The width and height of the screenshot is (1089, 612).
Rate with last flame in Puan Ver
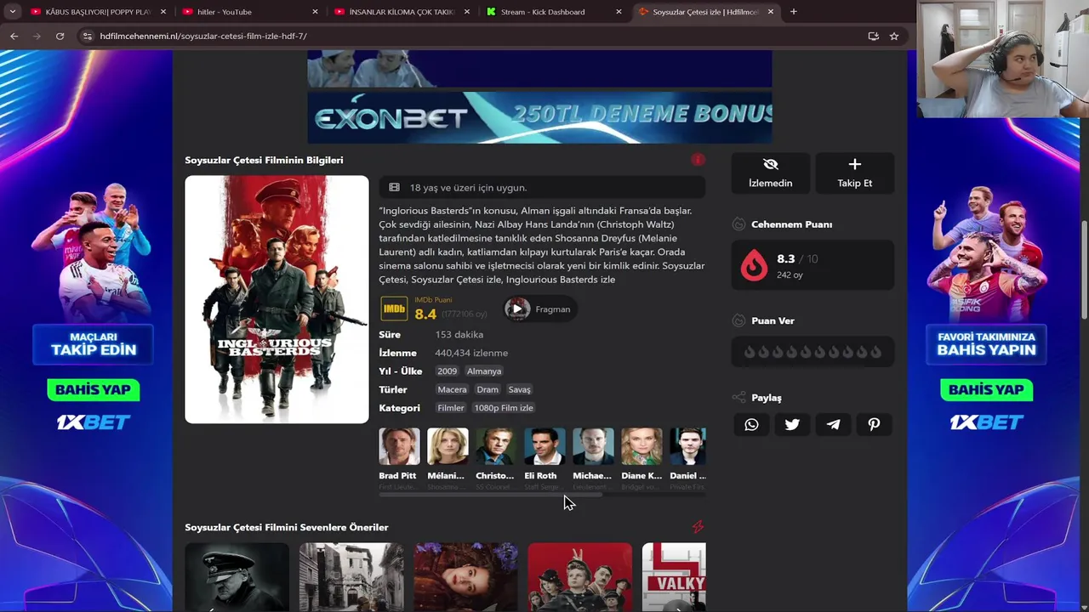[x=876, y=352]
